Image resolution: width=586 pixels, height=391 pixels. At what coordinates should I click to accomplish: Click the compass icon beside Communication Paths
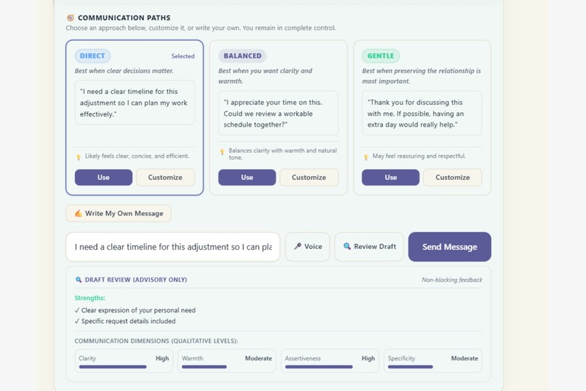pyautogui.click(x=71, y=17)
